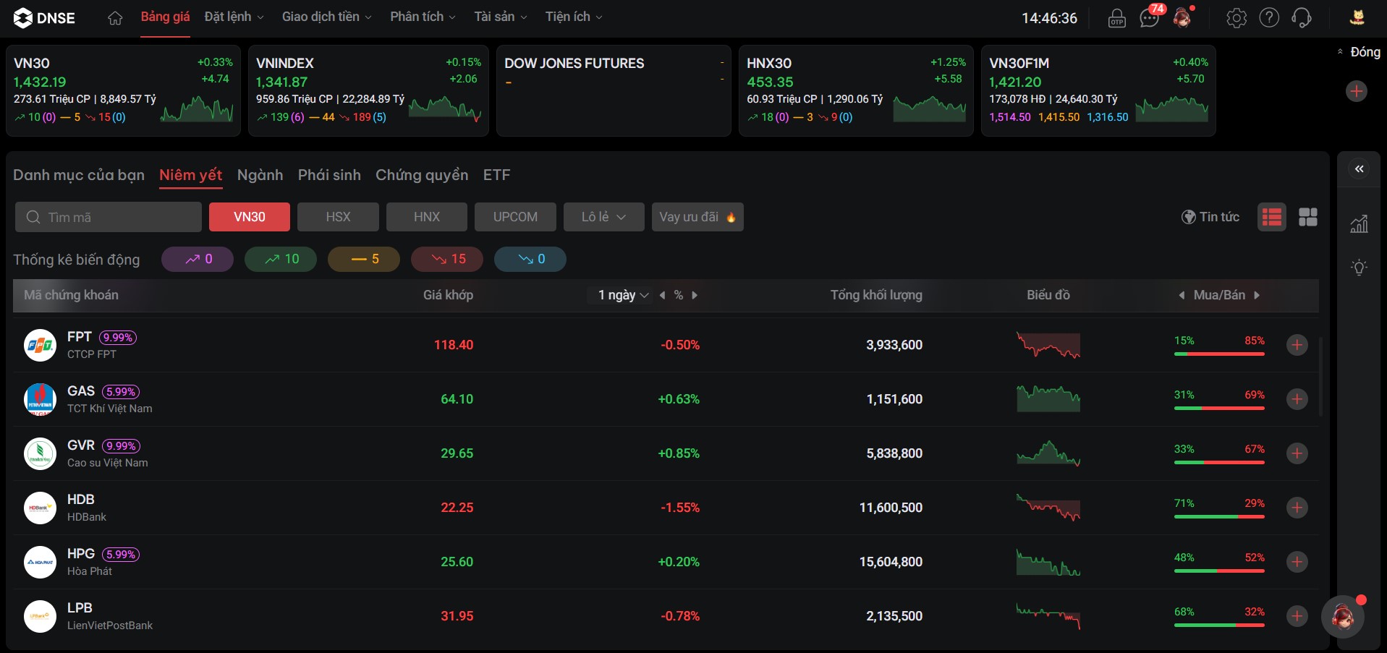The image size is (1387, 653).
Task: Open the lightbulb ideas sidebar icon
Action: pos(1360,268)
